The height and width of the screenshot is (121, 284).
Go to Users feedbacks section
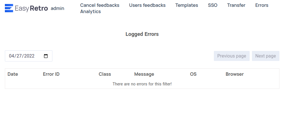click(x=147, y=5)
